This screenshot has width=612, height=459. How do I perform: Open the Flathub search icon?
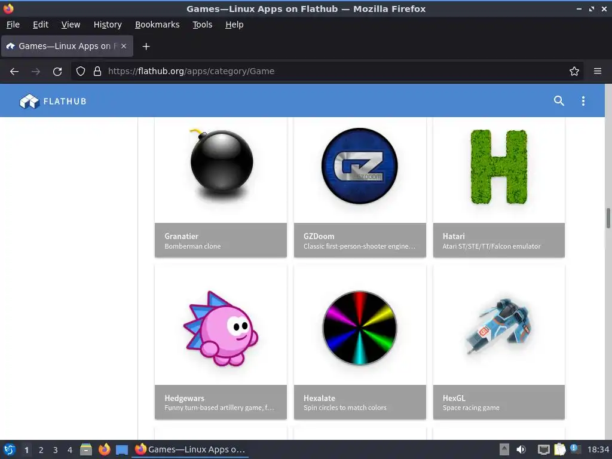(x=559, y=101)
